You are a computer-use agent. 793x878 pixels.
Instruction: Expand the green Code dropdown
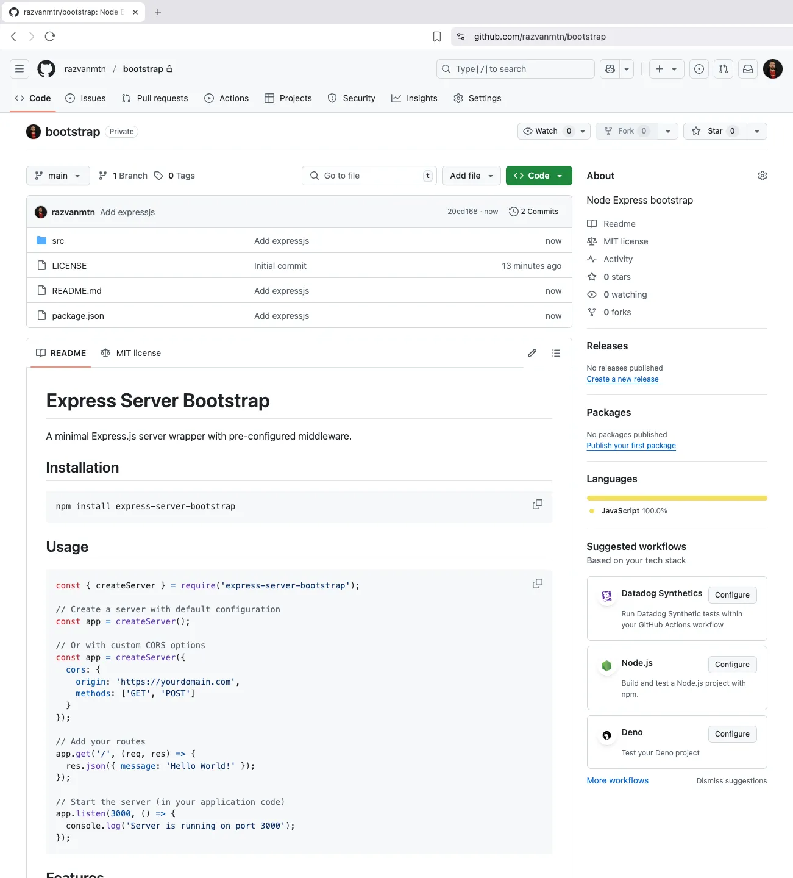click(x=538, y=176)
